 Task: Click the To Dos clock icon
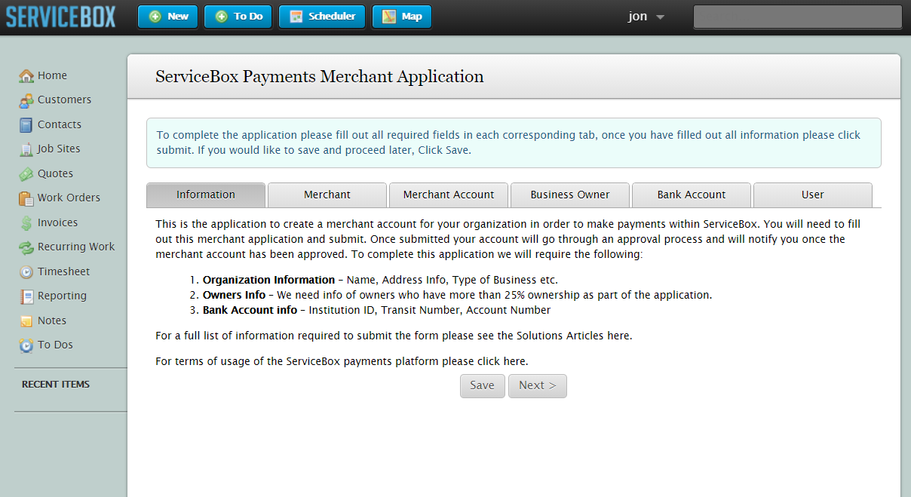click(26, 345)
